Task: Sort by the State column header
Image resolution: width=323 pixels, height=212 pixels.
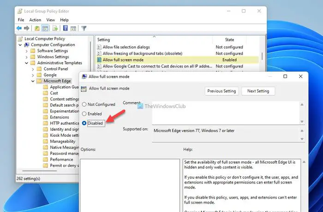Action: [229, 40]
